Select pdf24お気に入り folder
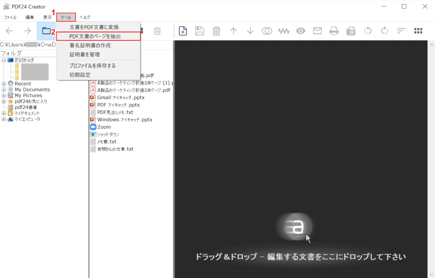This screenshot has width=435, height=278. [31, 101]
